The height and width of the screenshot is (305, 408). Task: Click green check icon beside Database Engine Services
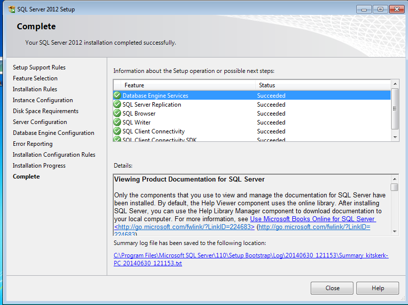pos(117,95)
